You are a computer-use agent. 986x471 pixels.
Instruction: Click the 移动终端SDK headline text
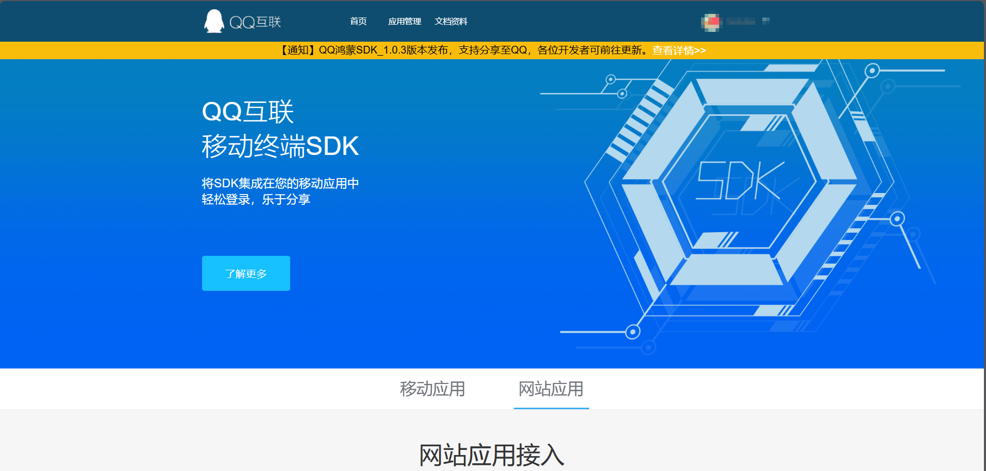(280, 146)
